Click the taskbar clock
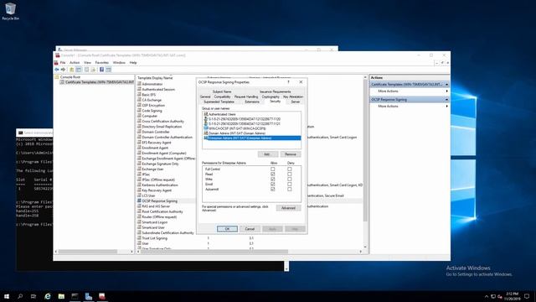Screen dimensions: 536x302 [x=512, y=296]
